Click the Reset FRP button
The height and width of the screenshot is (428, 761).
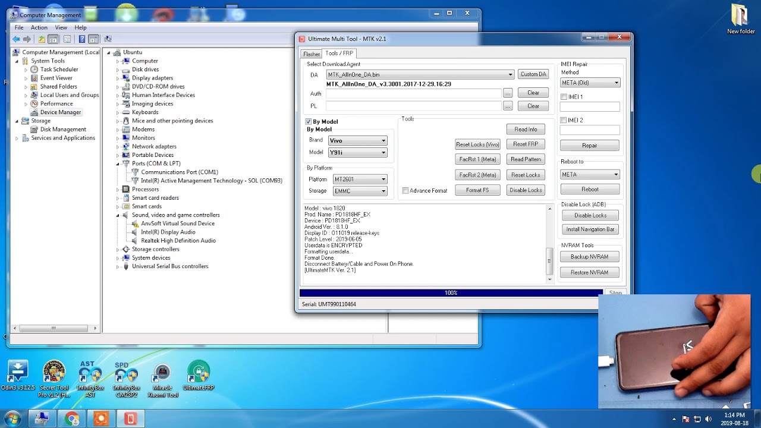tap(526, 144)
